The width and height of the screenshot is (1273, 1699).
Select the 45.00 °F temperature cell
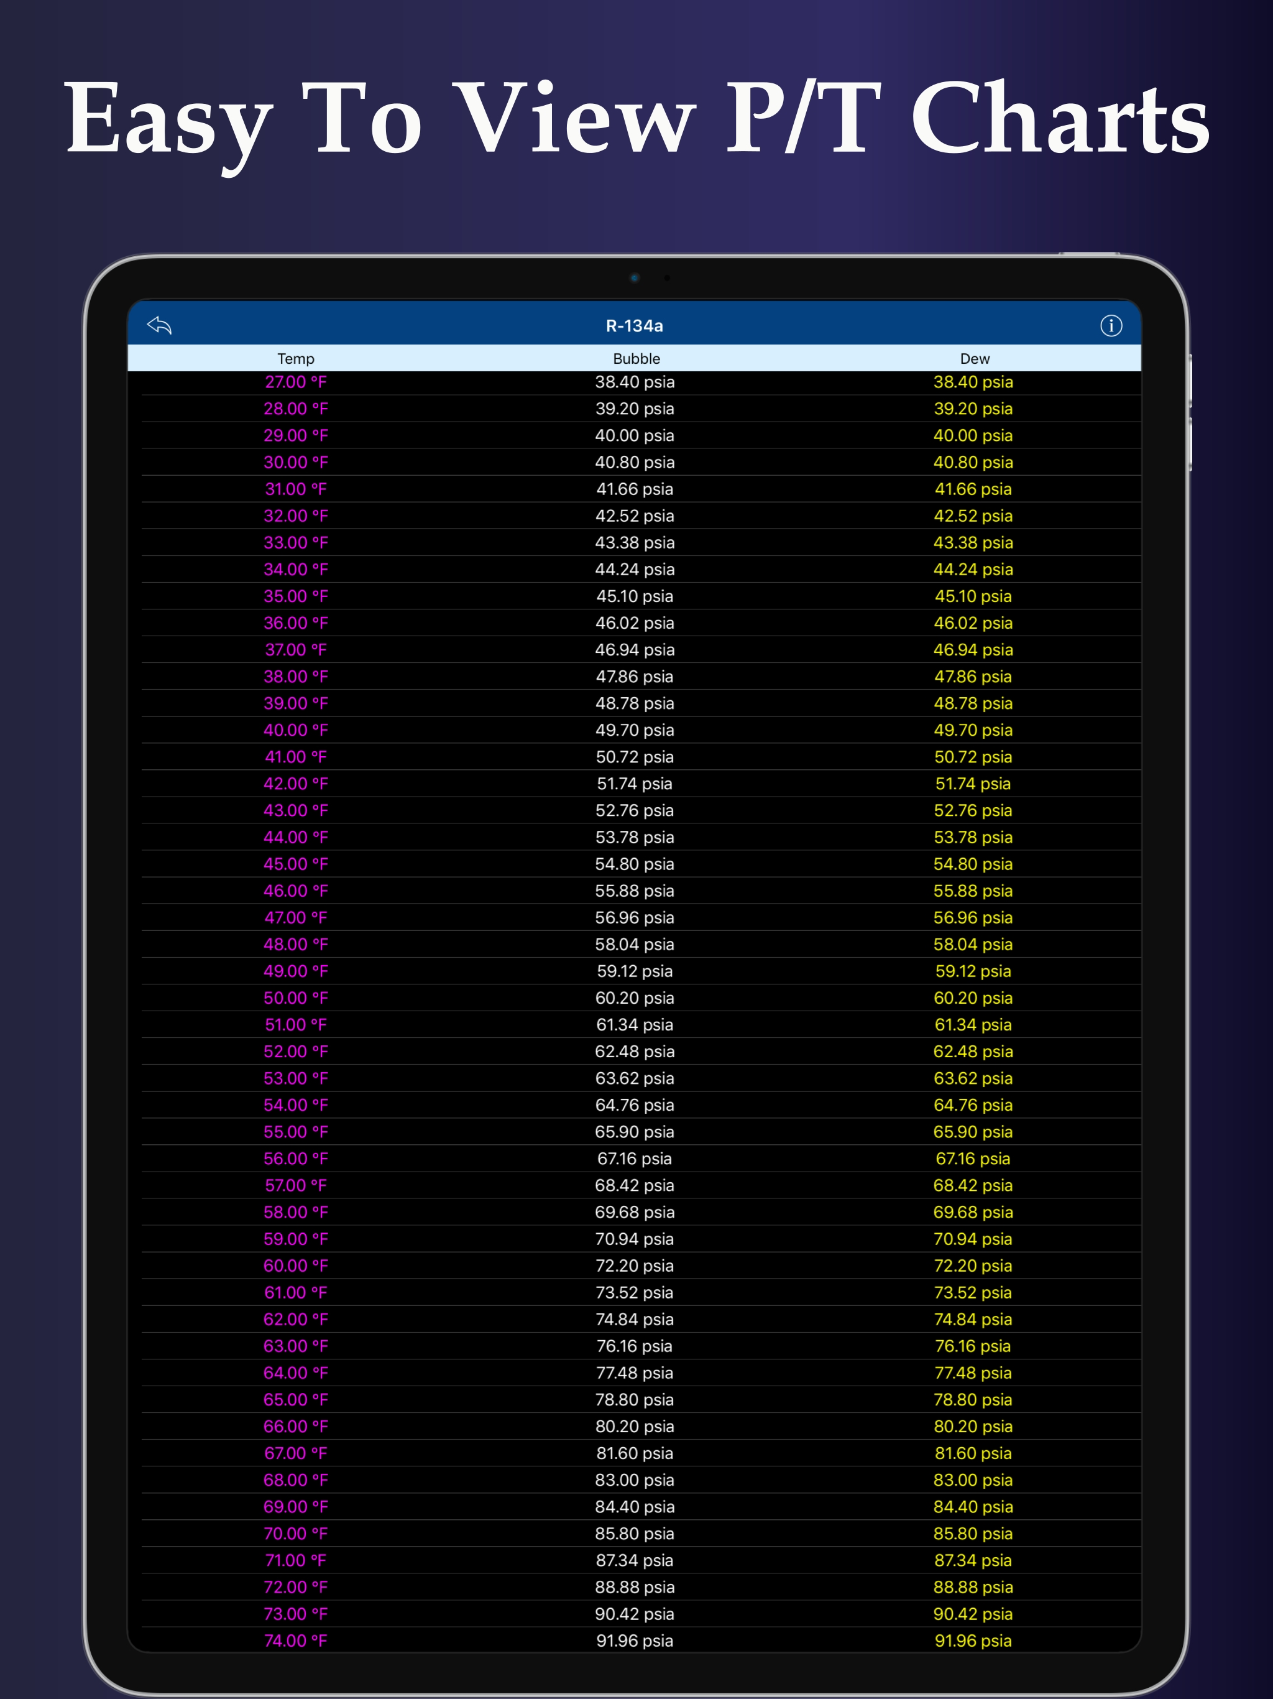[x=296, y=864]
